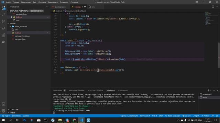Image resolution: width=220 pixels, height=123 pixels.
Task: Click Quokka in the status bar
Action: 26,116
